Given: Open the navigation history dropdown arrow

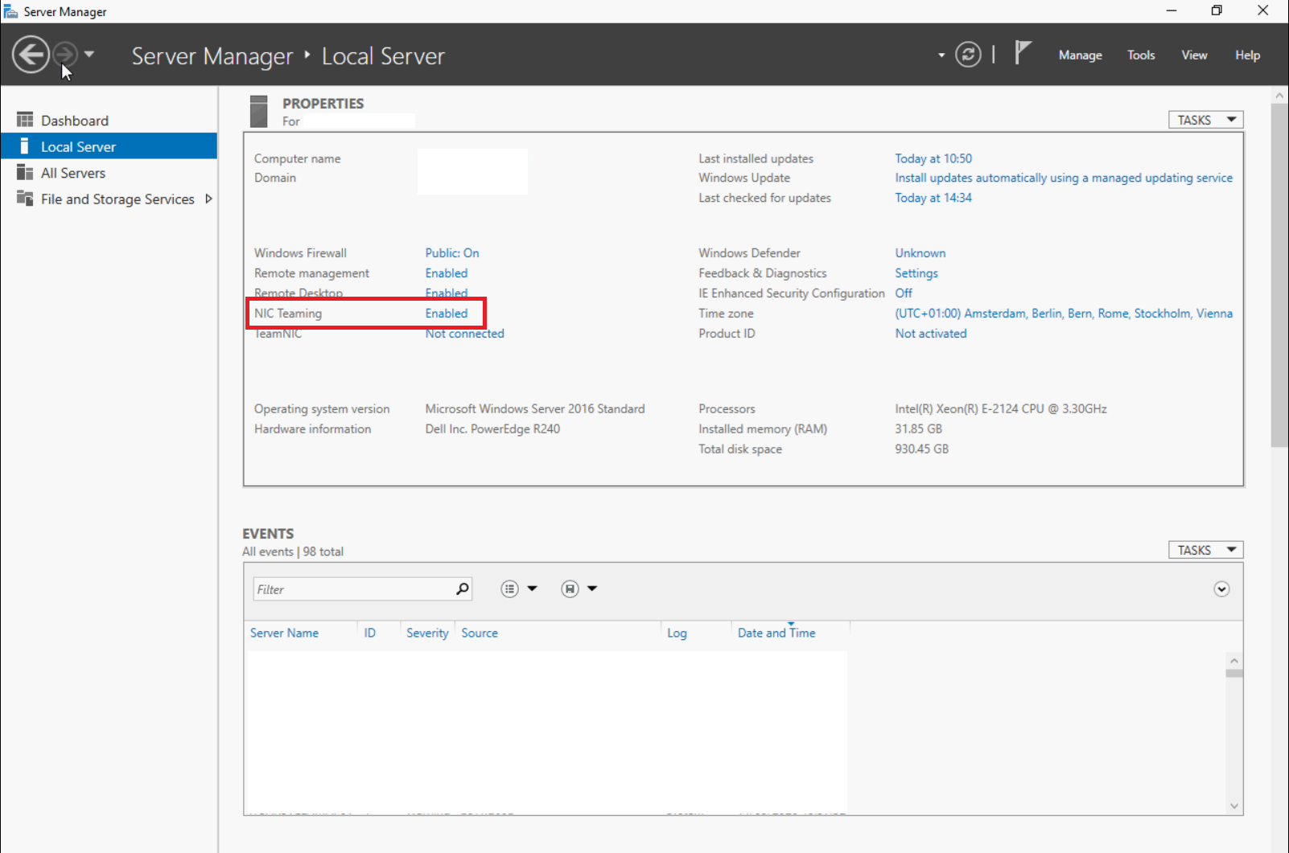Looking at the screenshot, I should [x=89, y=55].
